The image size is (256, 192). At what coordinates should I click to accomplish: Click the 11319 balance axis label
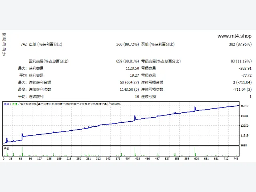click(x=244, y=136)
